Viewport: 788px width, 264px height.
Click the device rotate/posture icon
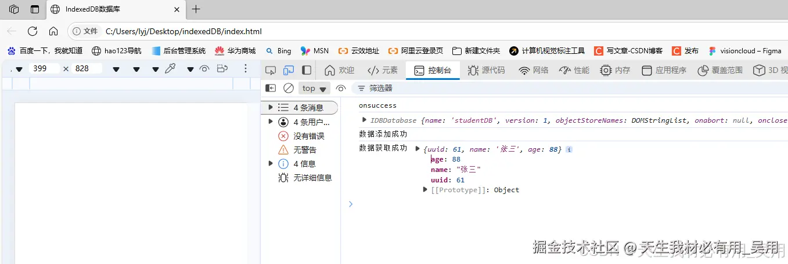(222, 68)
